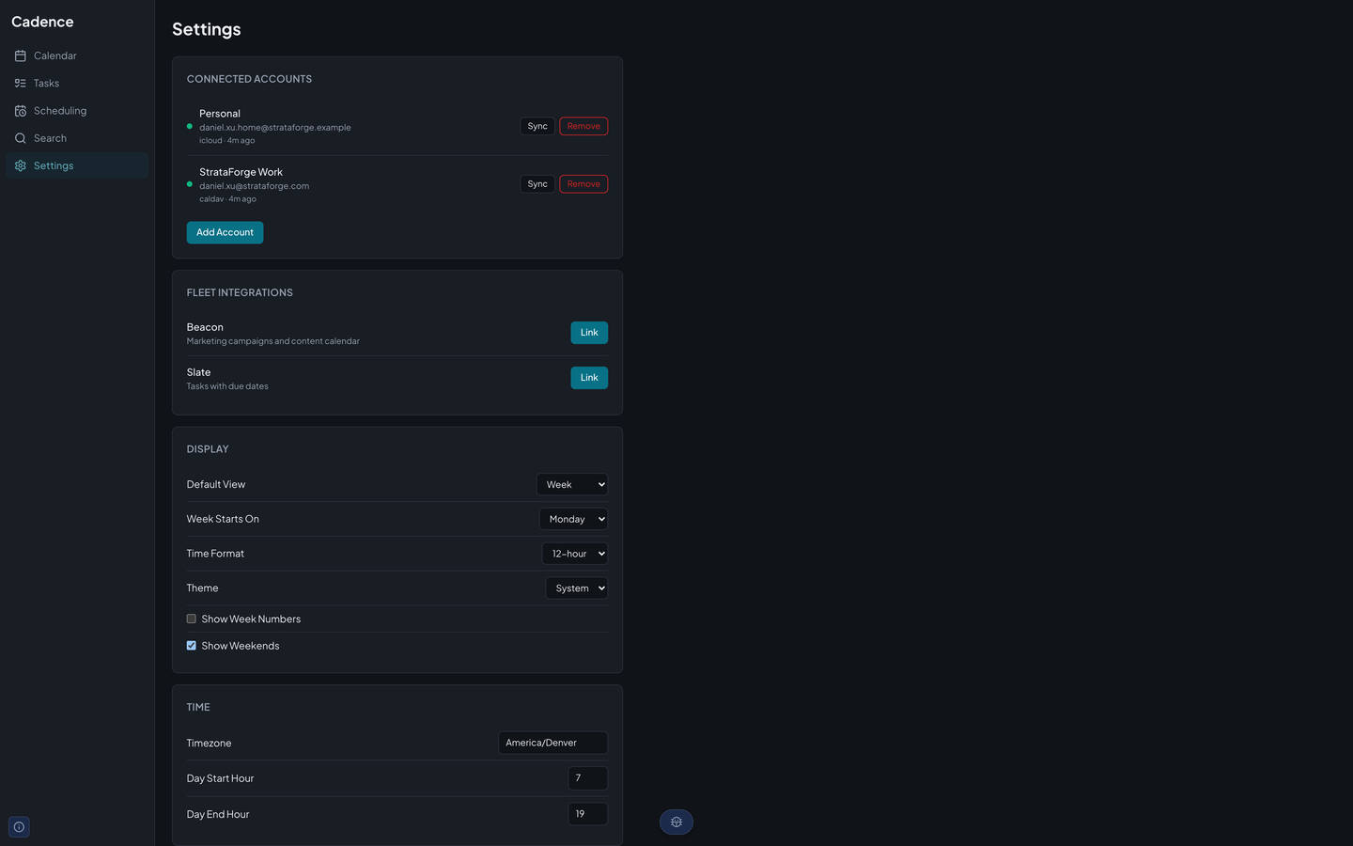Click the Day Start Hour field
Viewport: 1353px width, 846px height.
[x=588, y=778]
